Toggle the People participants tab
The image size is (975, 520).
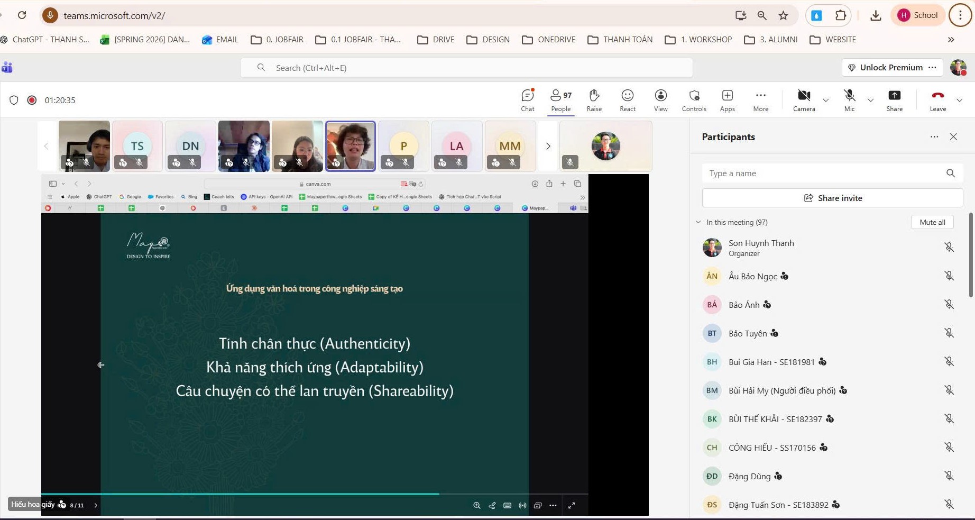click(x=560, y=100)
